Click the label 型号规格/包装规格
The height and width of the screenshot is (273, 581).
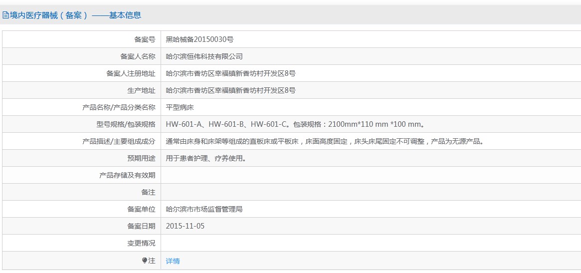tap(126, 125)
